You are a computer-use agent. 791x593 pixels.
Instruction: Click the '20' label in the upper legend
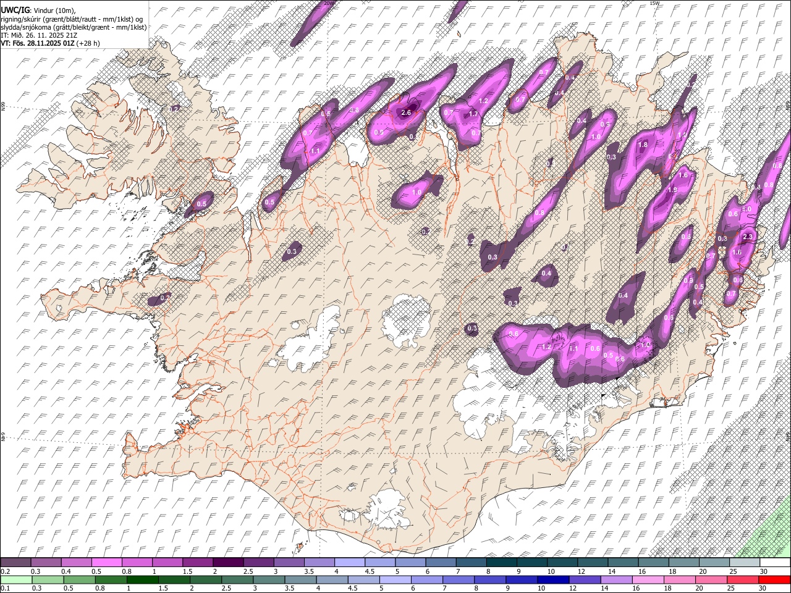pos(703,571)
